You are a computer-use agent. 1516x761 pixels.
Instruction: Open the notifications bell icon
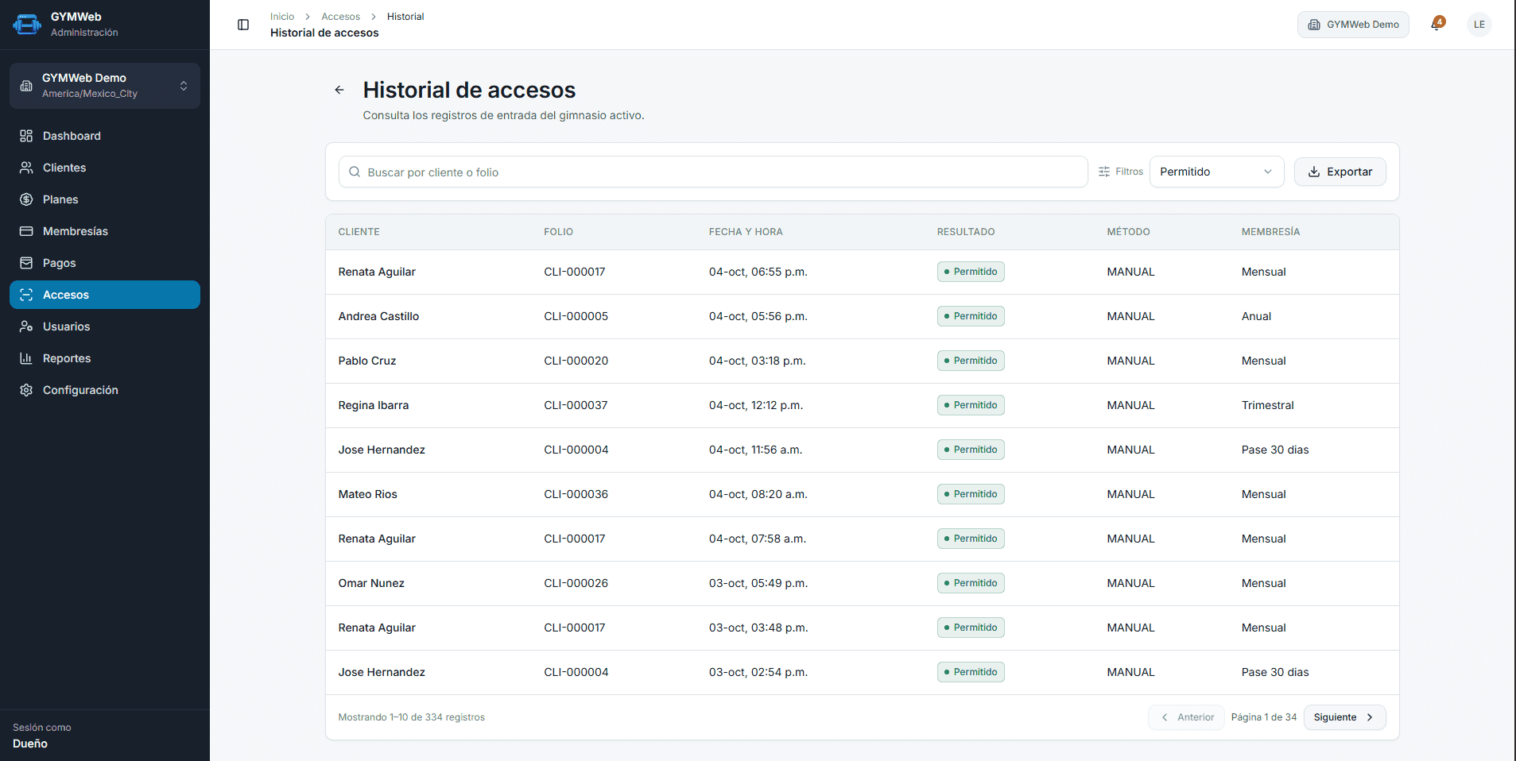click(x=1437, y=24)
